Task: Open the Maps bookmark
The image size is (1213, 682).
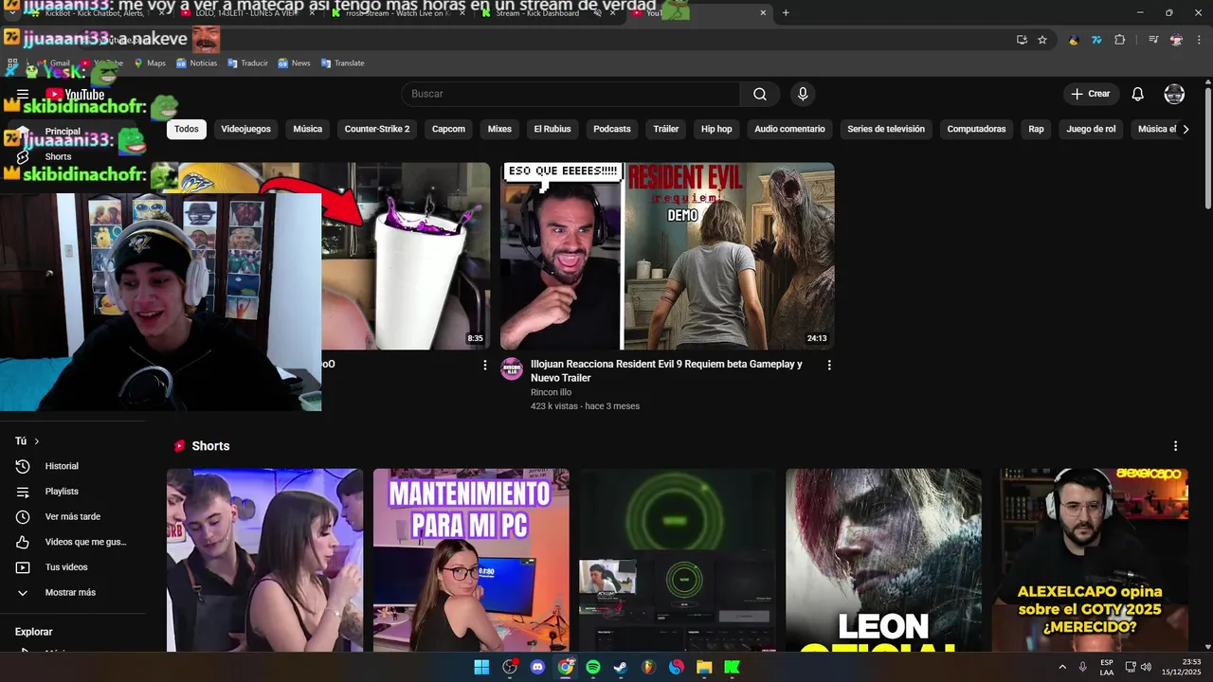Action: pos(150,63)
